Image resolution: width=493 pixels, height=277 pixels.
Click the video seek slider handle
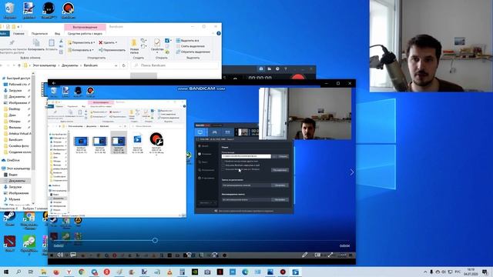(x=155, y=240)
